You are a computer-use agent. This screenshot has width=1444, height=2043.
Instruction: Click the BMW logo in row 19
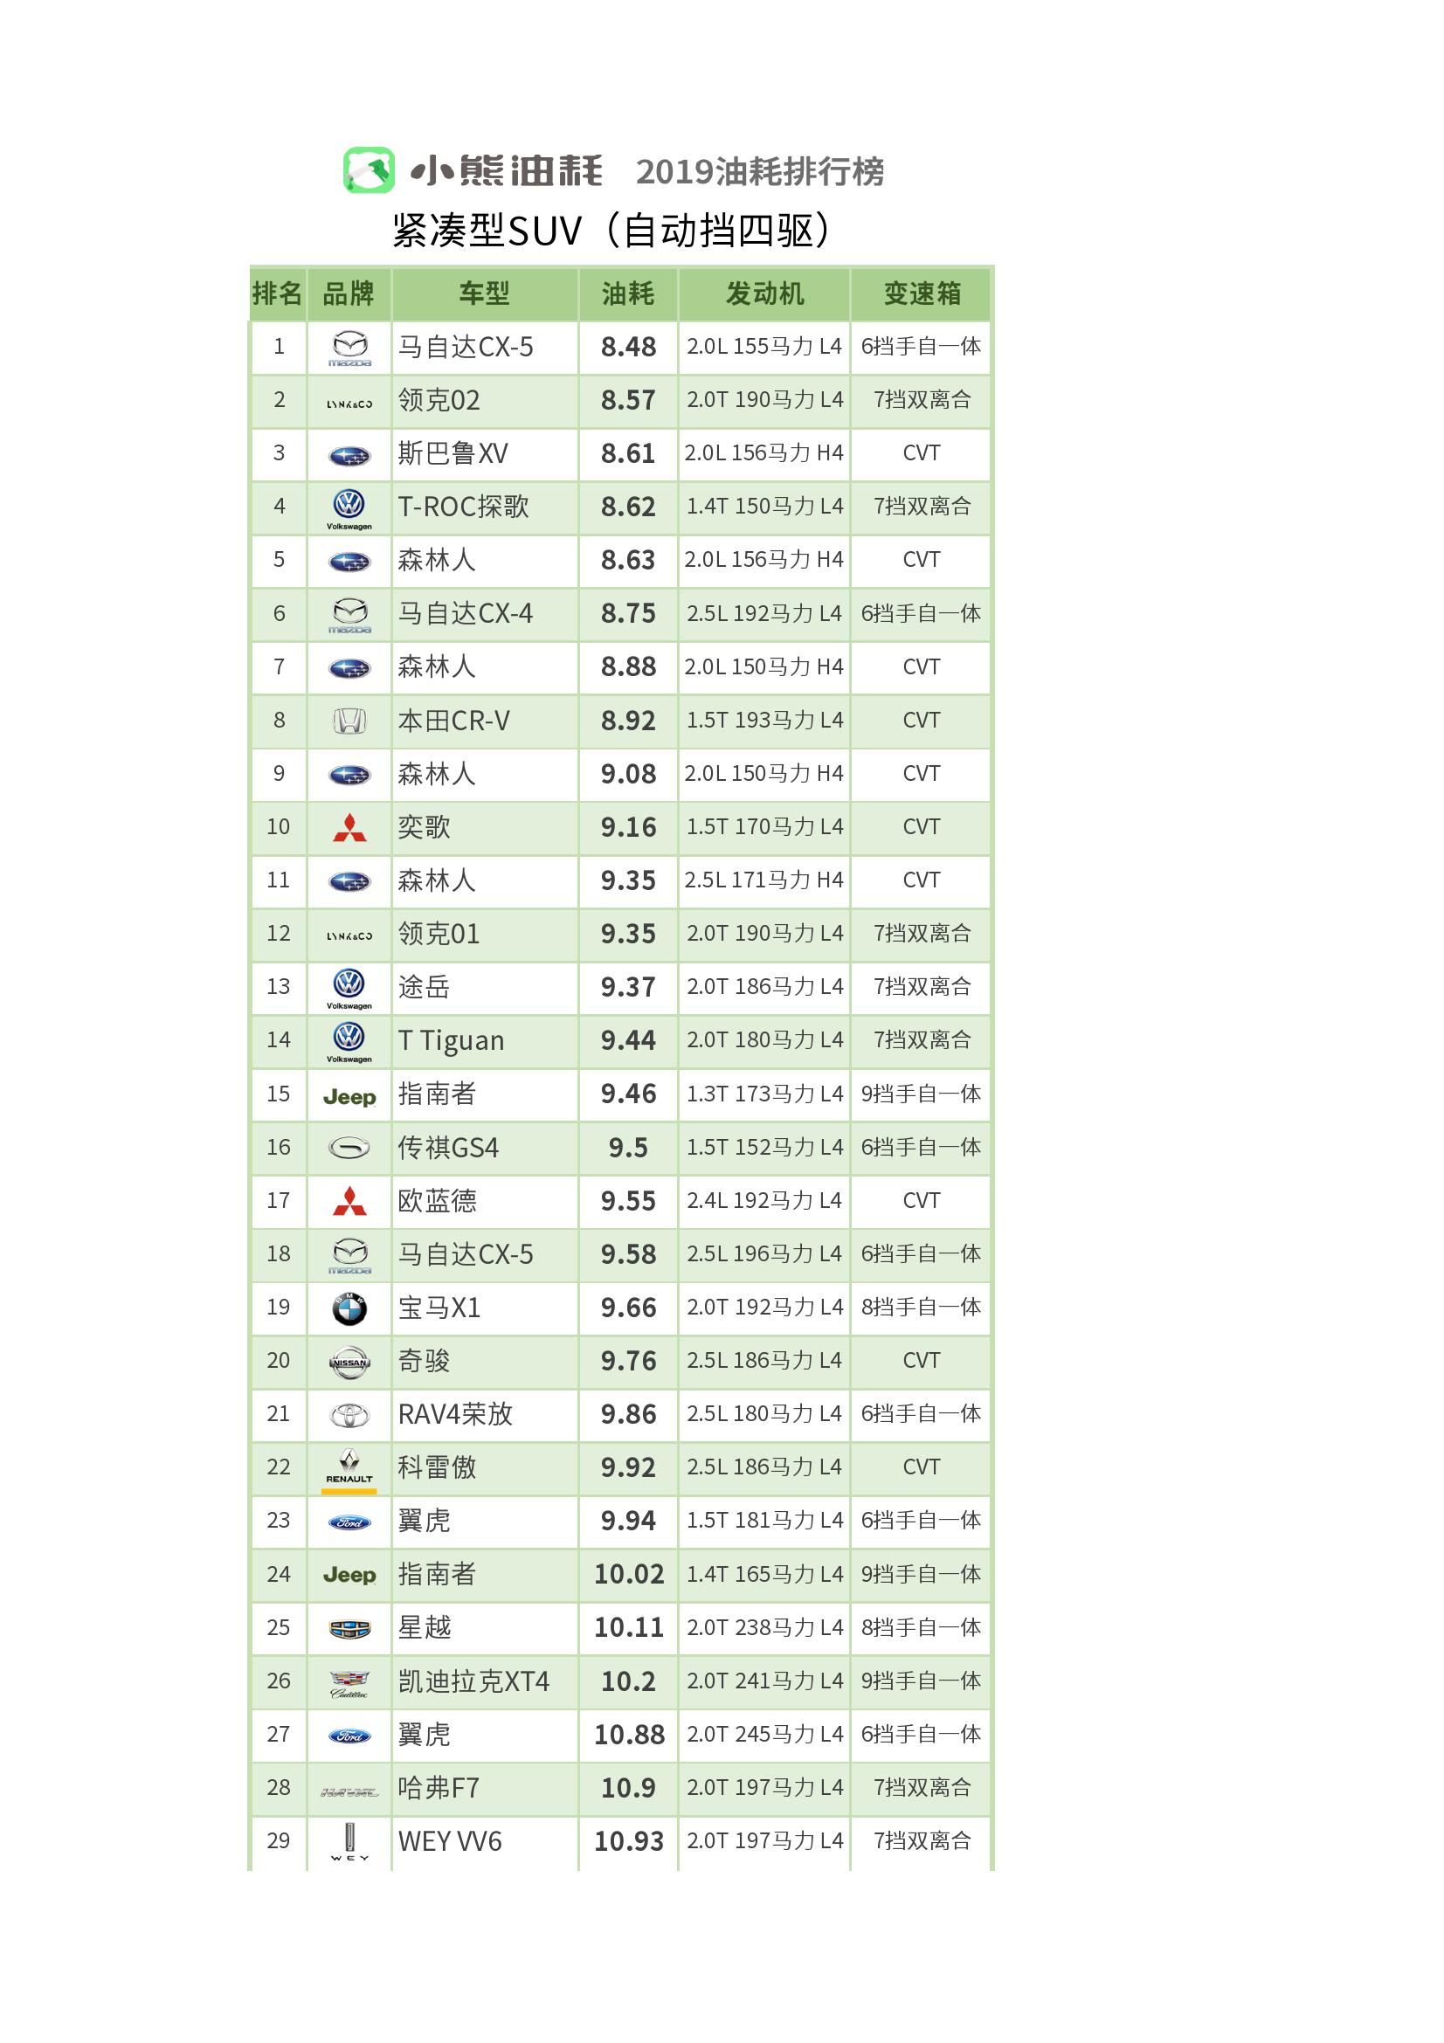pos(349,1308)
